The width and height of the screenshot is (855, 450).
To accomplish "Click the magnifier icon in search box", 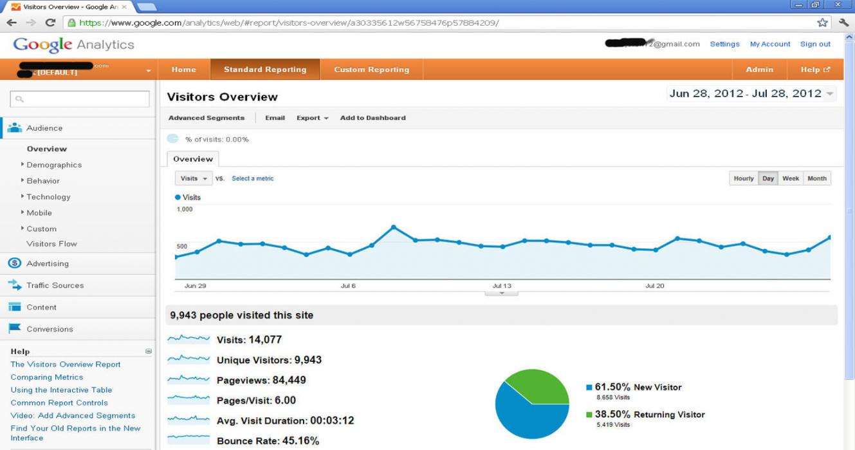I will pos(19,99).
